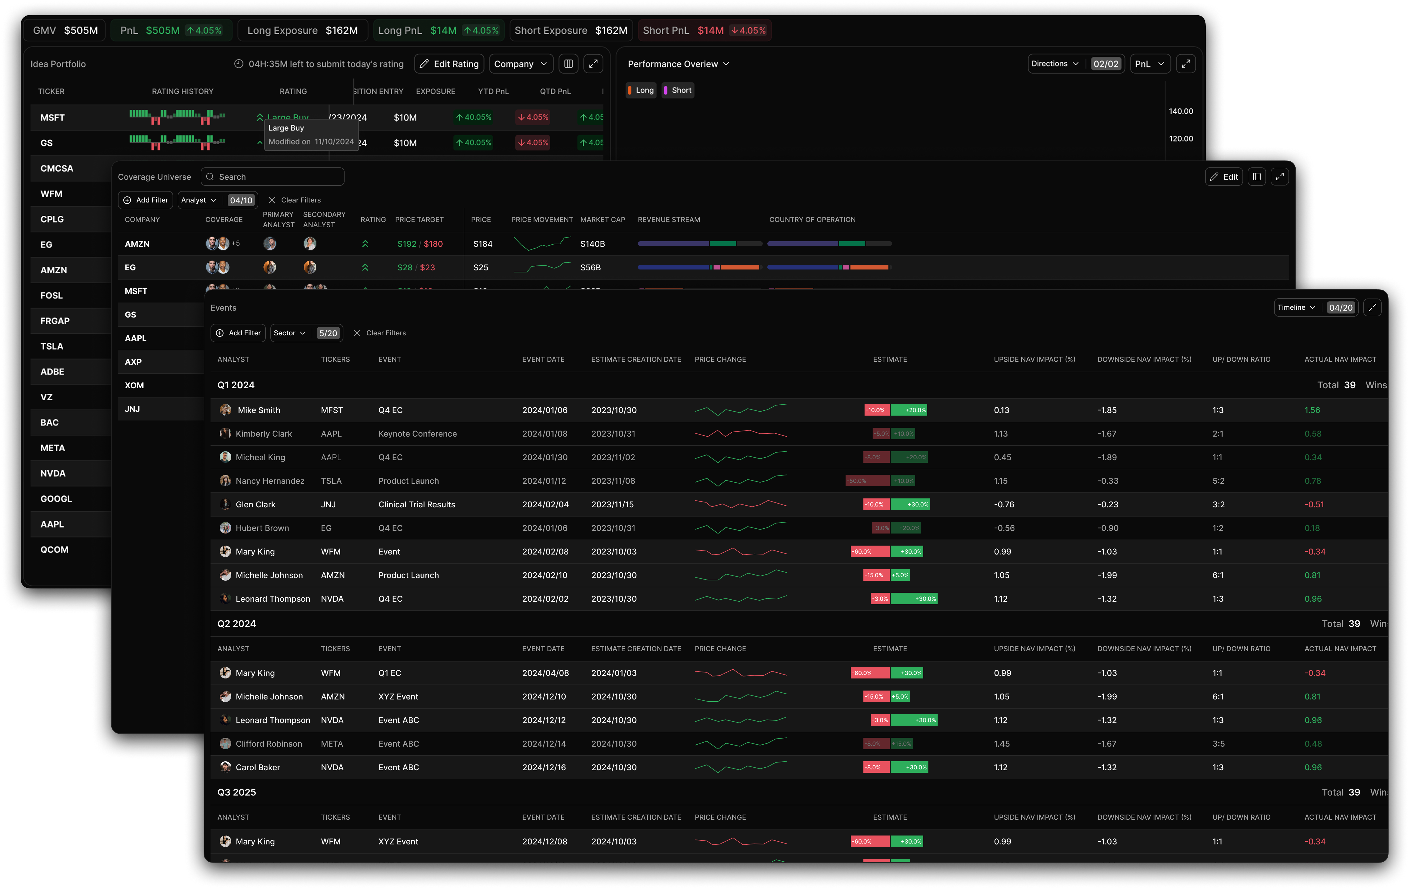Viewport: 1409px width, 889px height.
Task: Expand the Events panel fullscreen
Action: (1372, 307)
